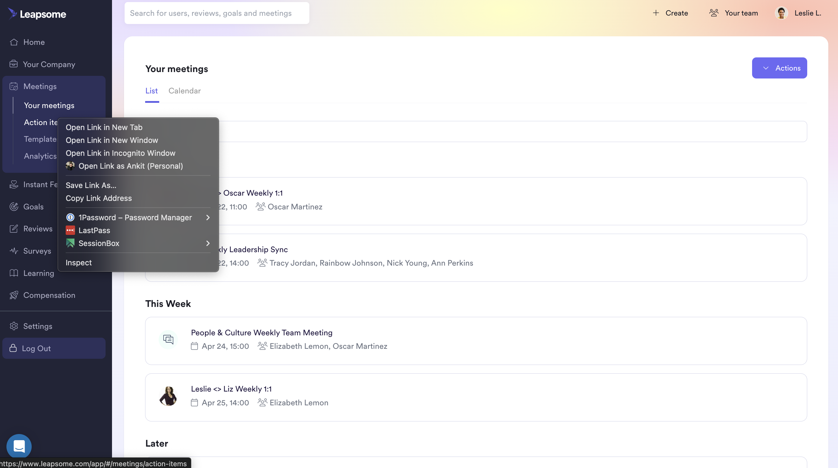The image size is (838, 468).
Task: Choose Open Link in Incognito Window
Action: coord(138,153)
